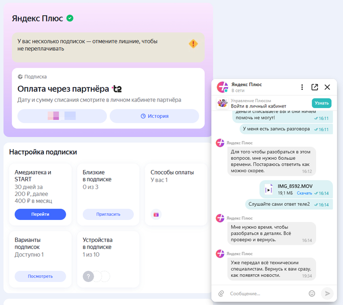Image resolution: width=343 pixels, height=305 pixels.
Task: Click the 'Узнать' button in chat banner
Action: point(321,103)
